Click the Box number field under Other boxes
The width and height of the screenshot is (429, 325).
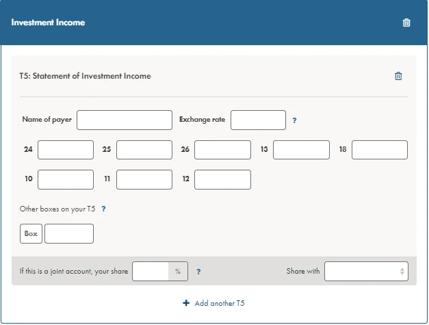pyautogui.click(x=31, y=233)
